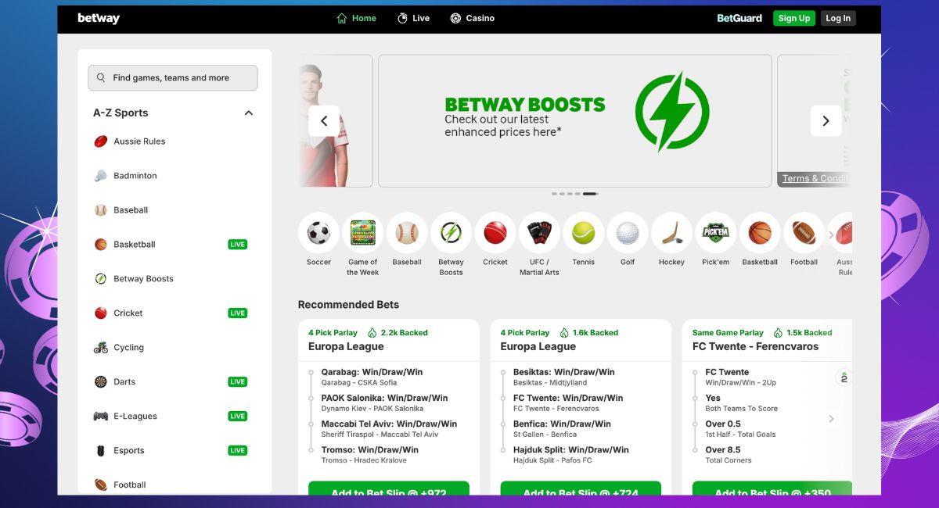939x508 pixels.
Task: Open the Home tab
Action: coord(356,18)
